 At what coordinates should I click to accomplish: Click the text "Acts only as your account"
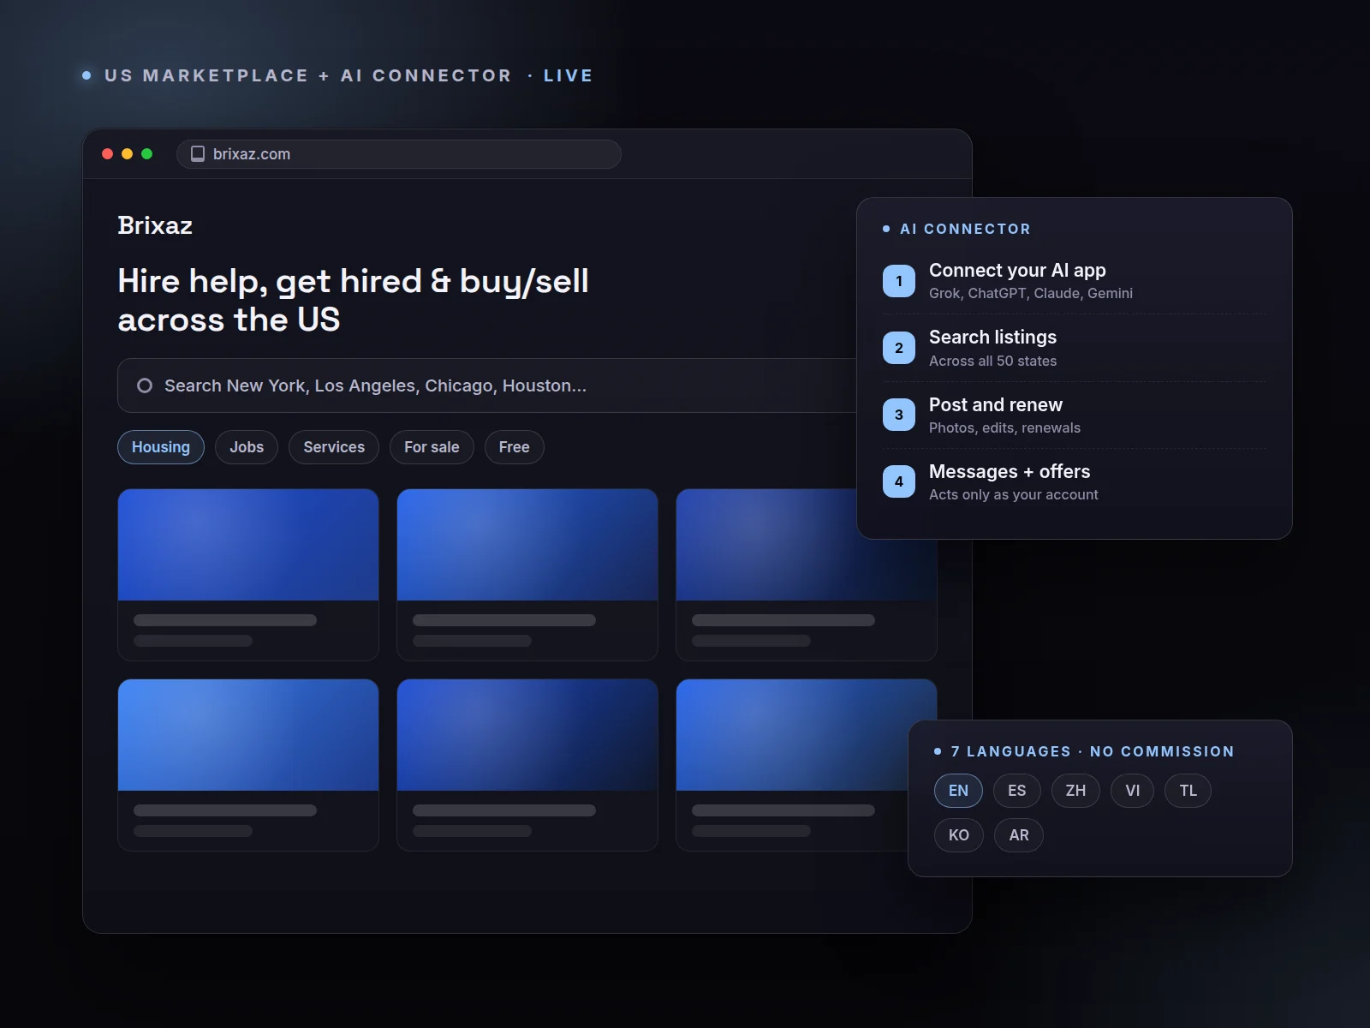[1014, 494]
